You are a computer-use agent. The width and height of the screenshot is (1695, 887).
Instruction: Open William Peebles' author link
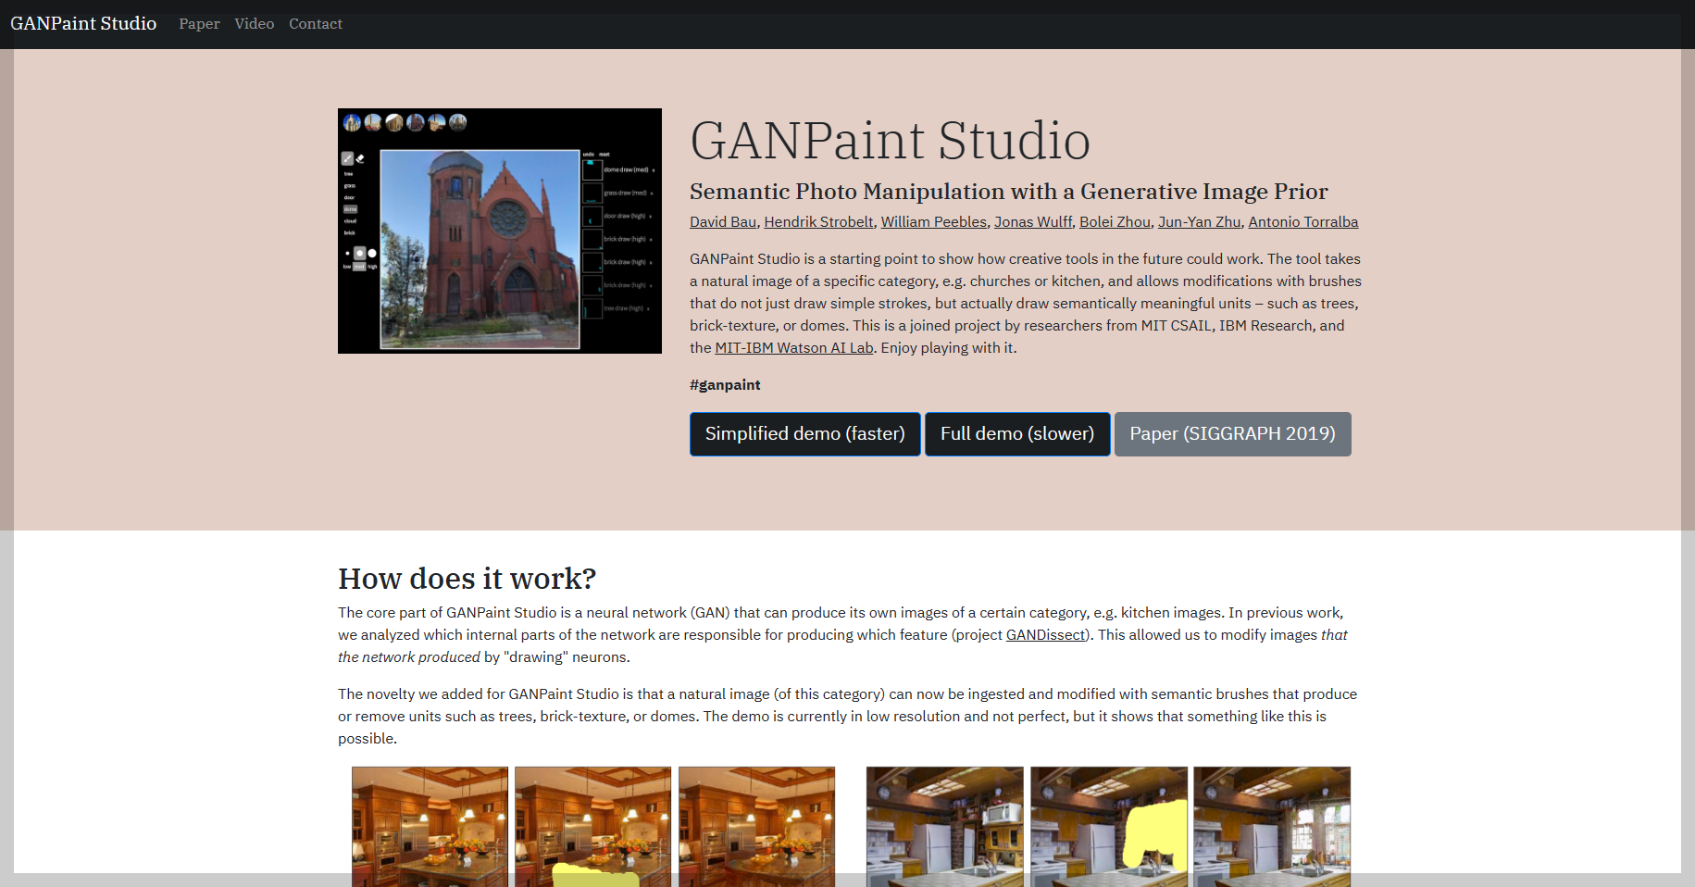point(934,222)
